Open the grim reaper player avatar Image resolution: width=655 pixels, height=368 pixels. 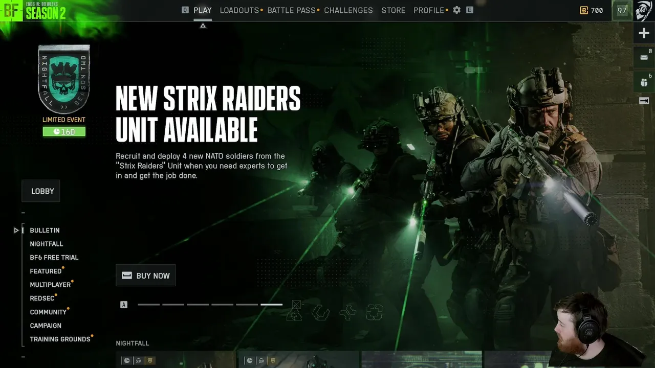[644, 10]
